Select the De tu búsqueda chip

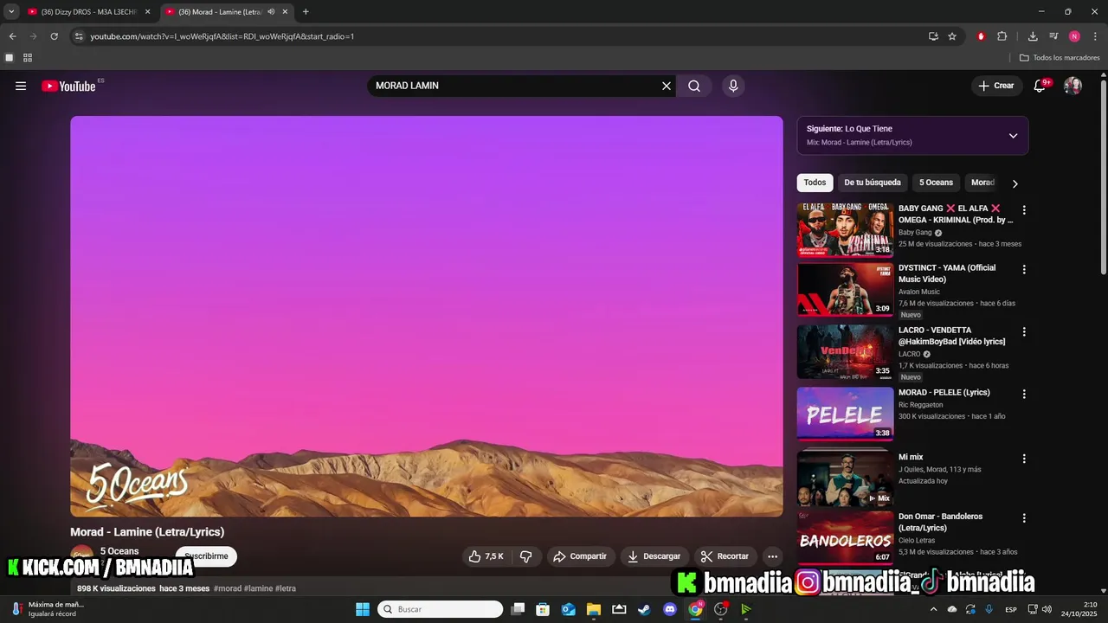click(873, 183)
